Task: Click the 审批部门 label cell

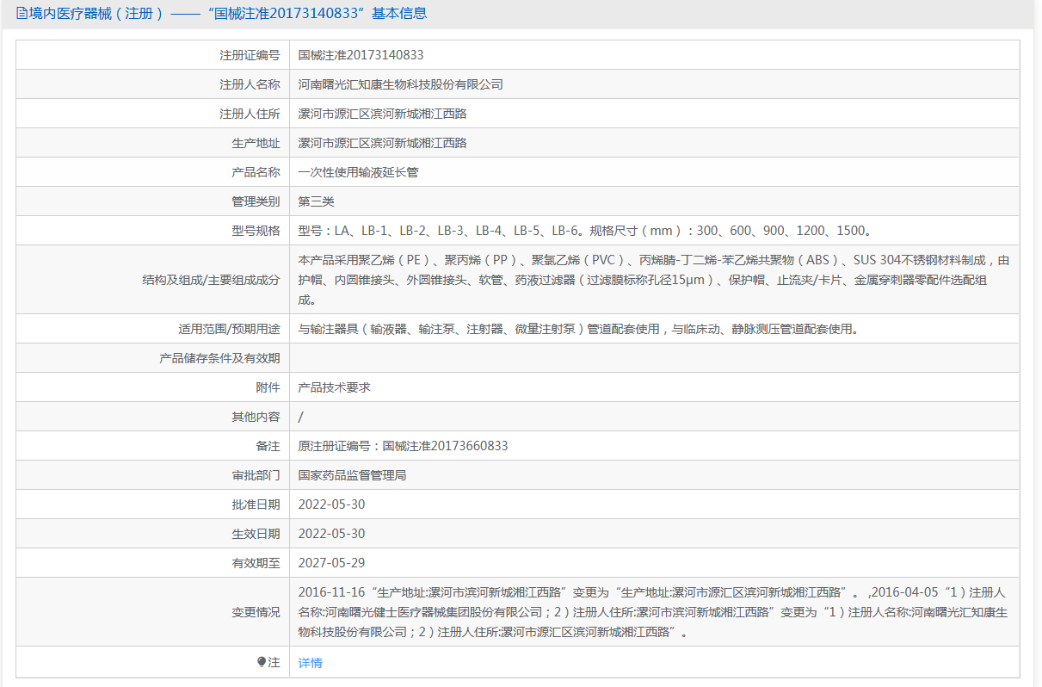Action: tap(152, 475)
